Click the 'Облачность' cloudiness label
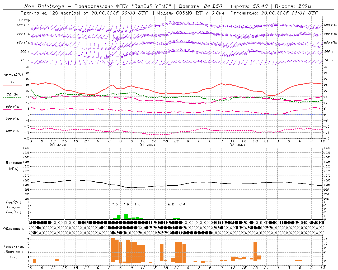This screenshot has width=338, height=270. (13, 229)
